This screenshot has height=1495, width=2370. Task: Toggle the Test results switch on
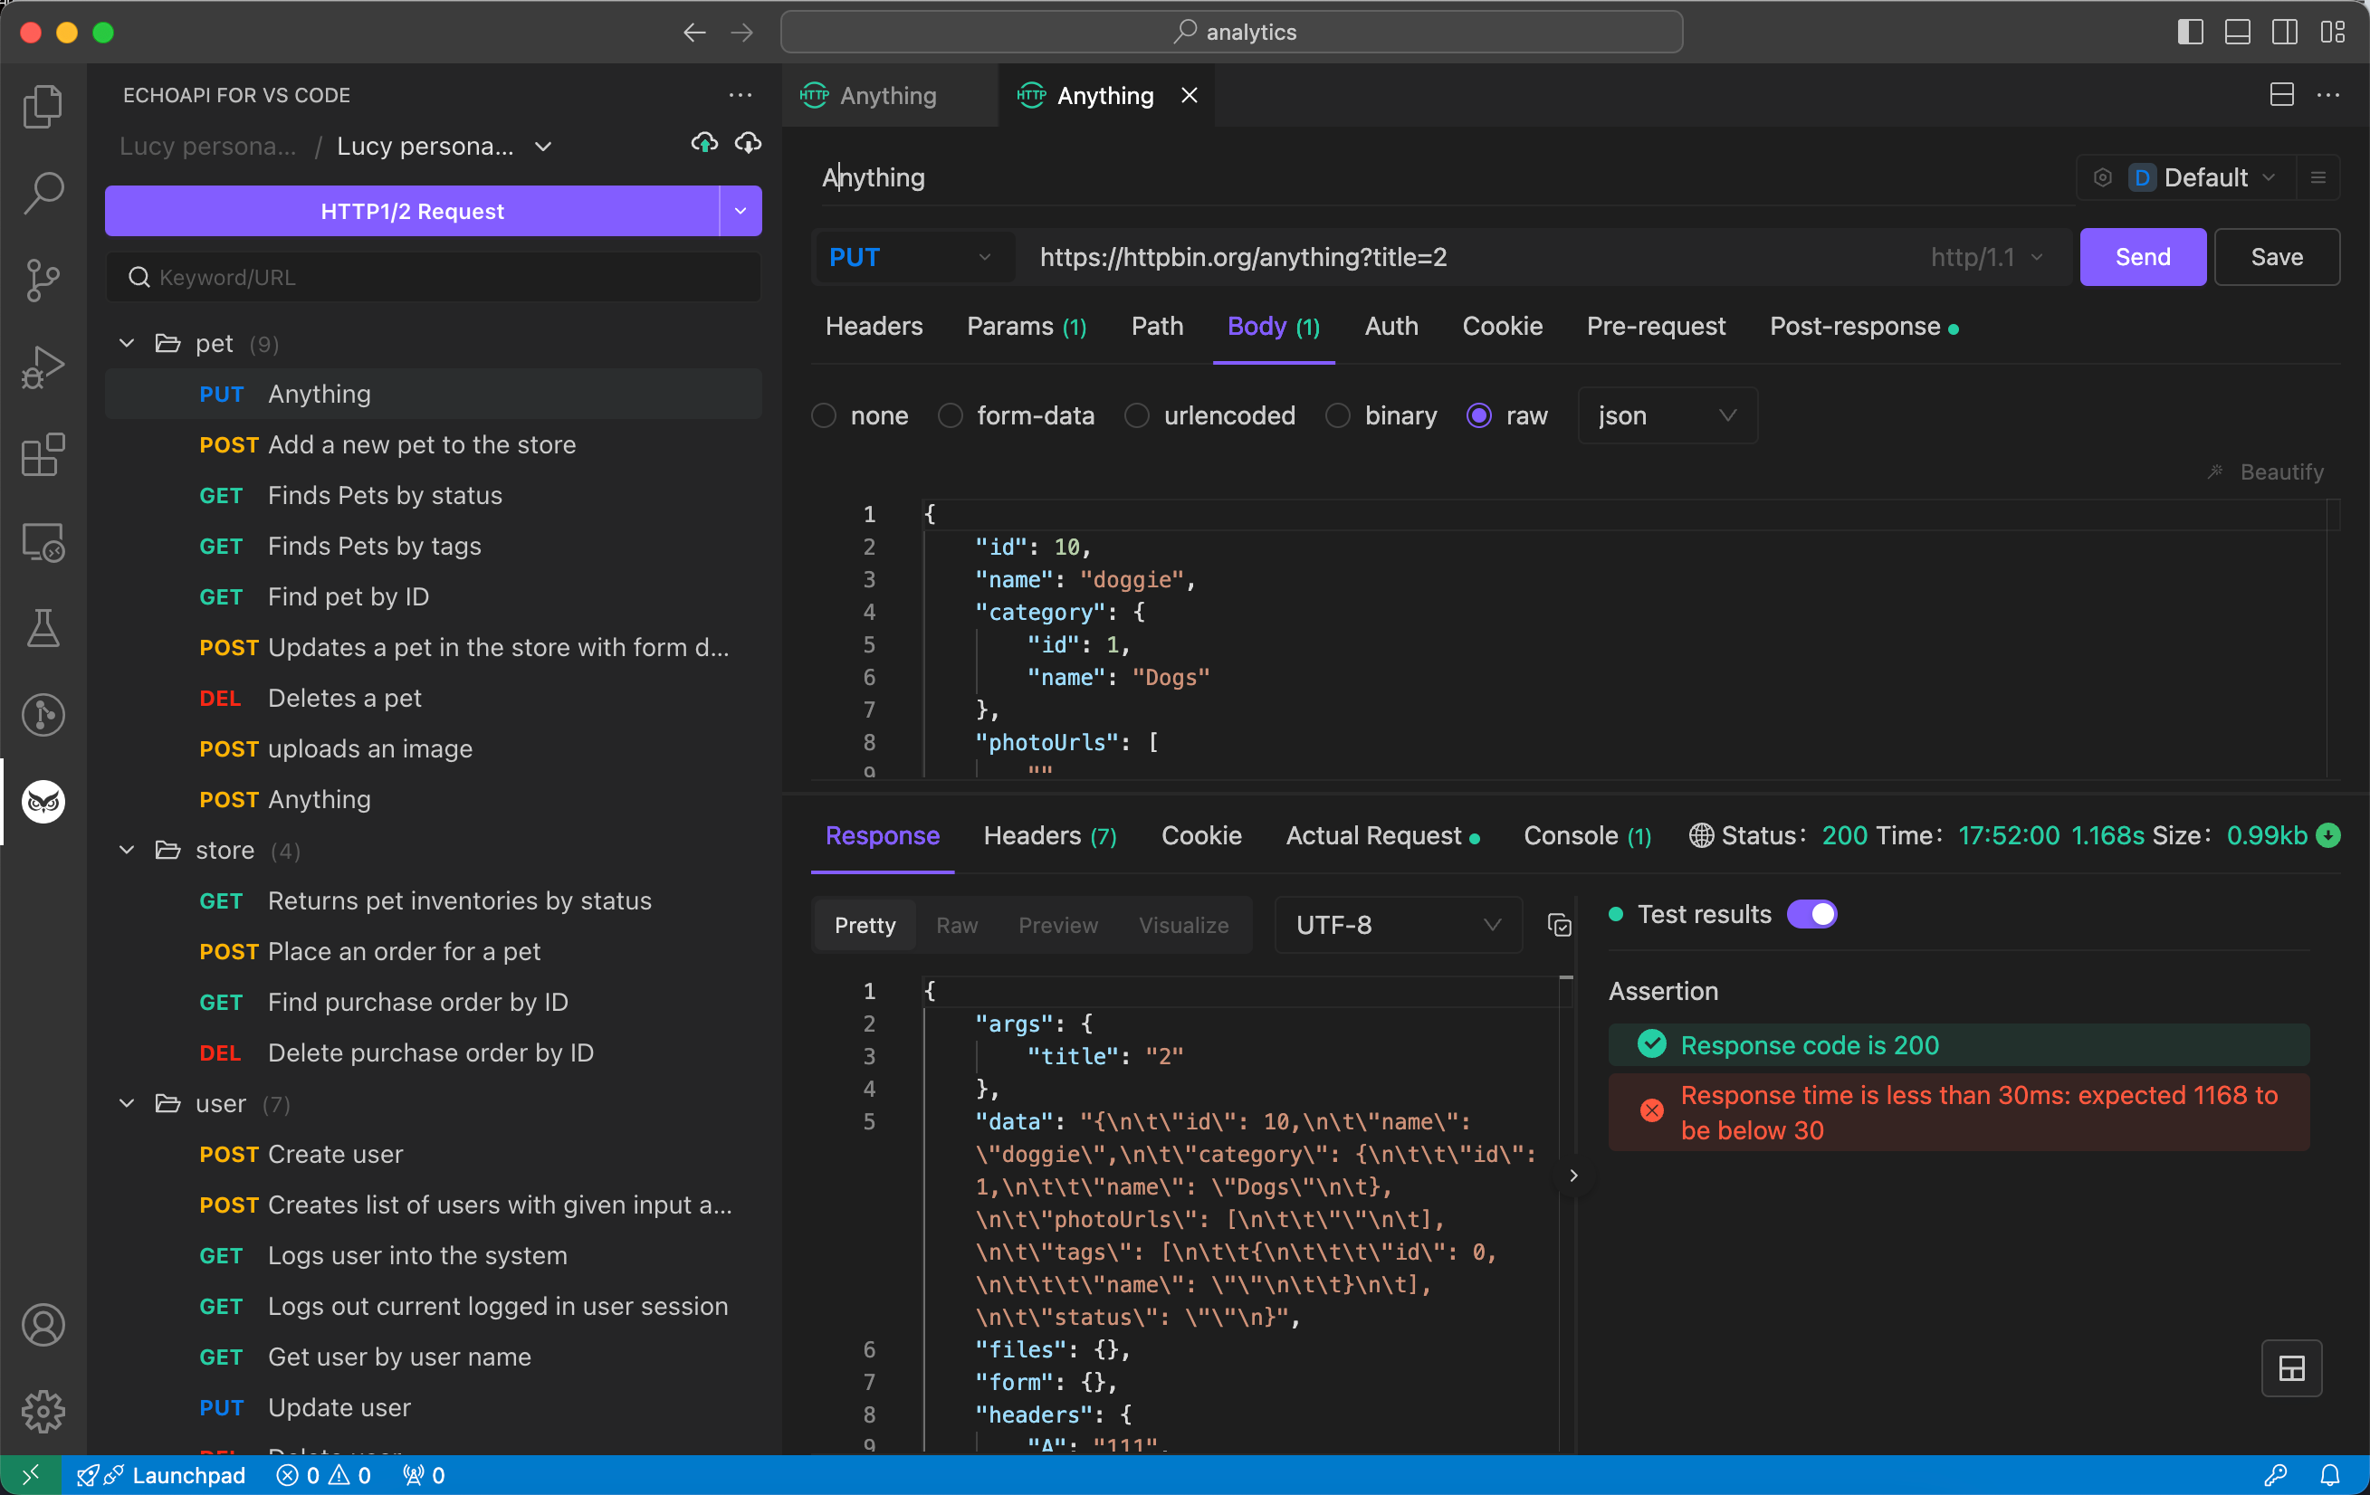tap(1812, 913)
